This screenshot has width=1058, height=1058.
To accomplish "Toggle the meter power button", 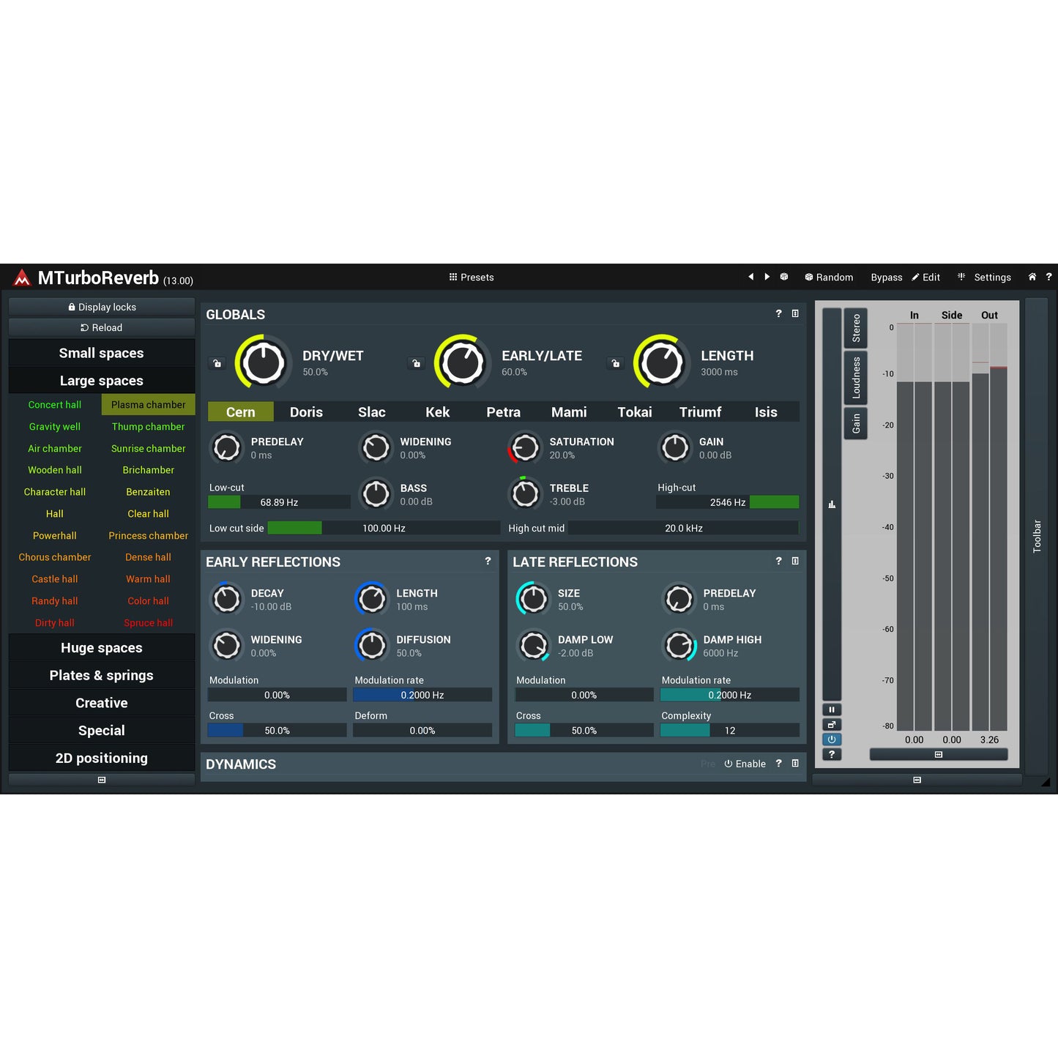I will pyautogui.click(x=832, y=739).
